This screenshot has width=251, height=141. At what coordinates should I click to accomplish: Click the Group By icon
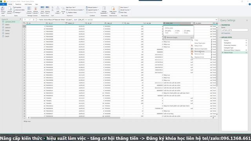point(63,9)
